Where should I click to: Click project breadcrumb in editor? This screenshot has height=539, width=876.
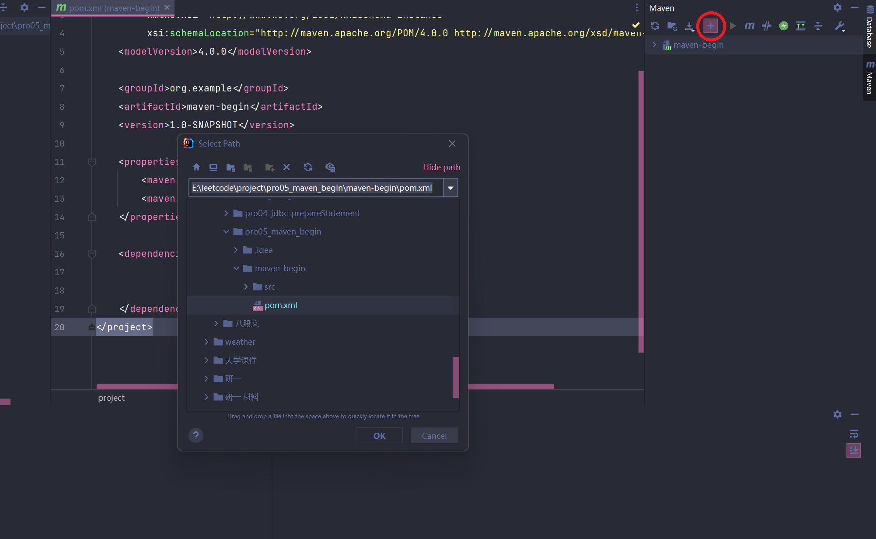coord(111,398)
